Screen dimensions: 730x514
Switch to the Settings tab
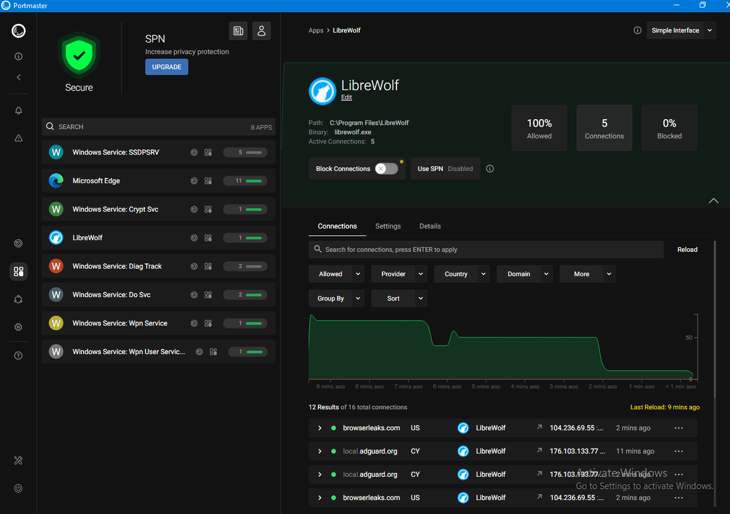point(388,226)
